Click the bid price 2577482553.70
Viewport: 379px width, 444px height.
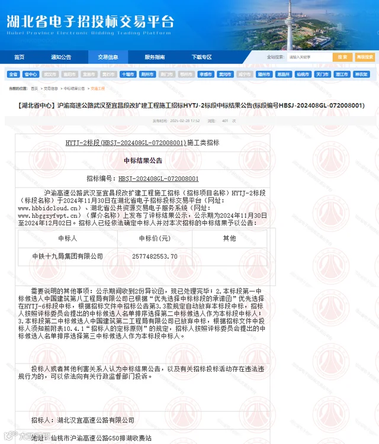tap(155, 256)
